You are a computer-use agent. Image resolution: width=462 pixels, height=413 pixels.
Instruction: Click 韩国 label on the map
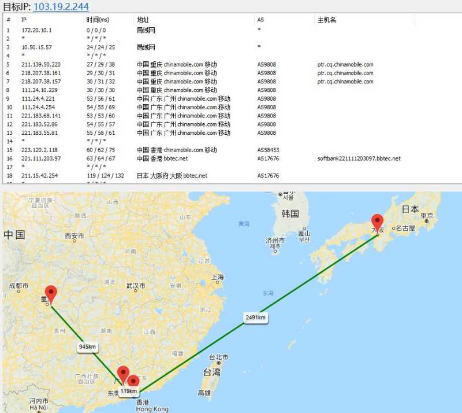(290, 213)
